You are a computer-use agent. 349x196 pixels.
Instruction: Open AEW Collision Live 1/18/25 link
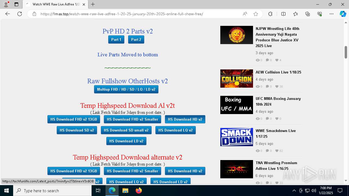pos(278,72)
